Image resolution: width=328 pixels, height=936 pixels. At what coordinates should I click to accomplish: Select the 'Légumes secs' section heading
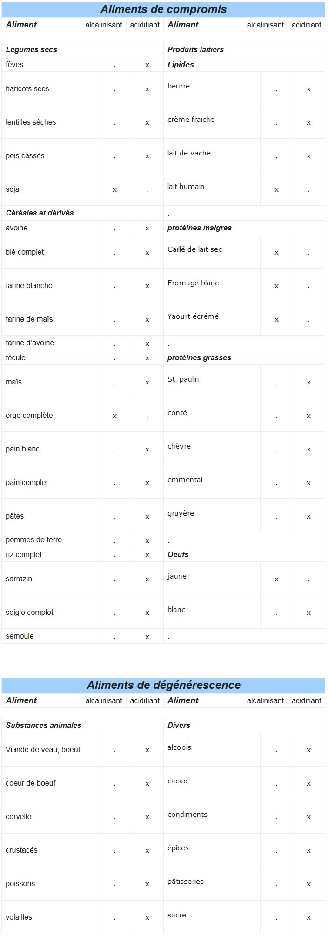click(x=32, y=50)
